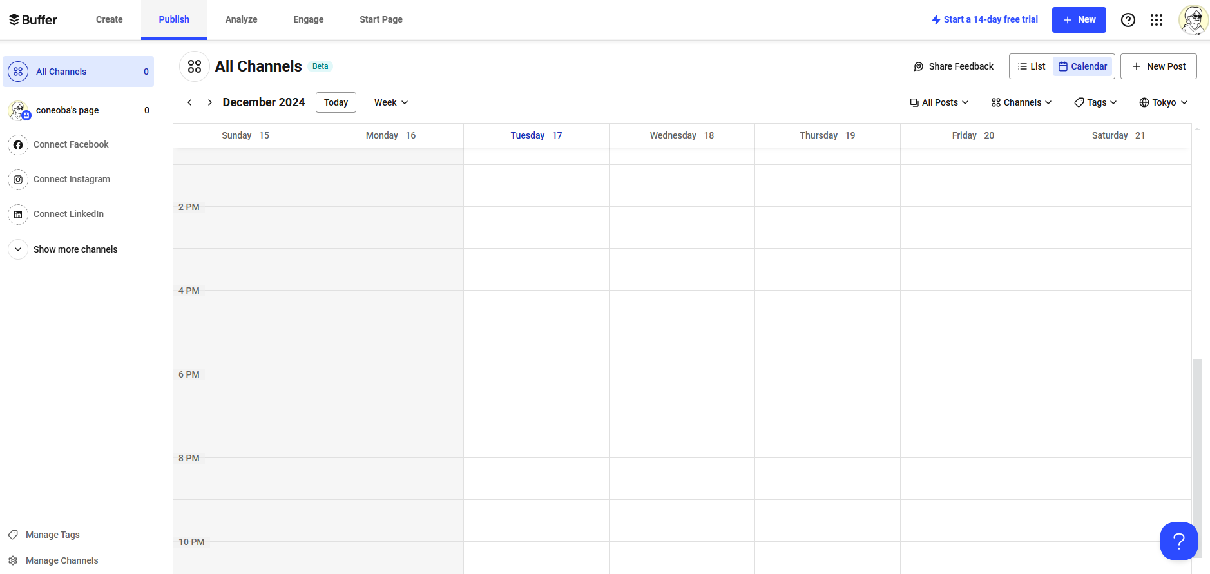1210x574 pixels.
Task: Switch to Calendar view
Action: point(1083,66)
